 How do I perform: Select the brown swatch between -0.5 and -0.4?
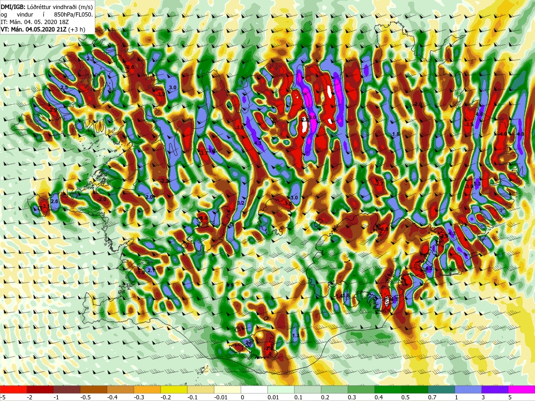point(94,389)
